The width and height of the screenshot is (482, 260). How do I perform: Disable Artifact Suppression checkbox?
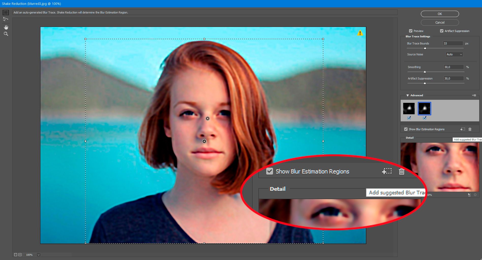(x=442, y=31)
